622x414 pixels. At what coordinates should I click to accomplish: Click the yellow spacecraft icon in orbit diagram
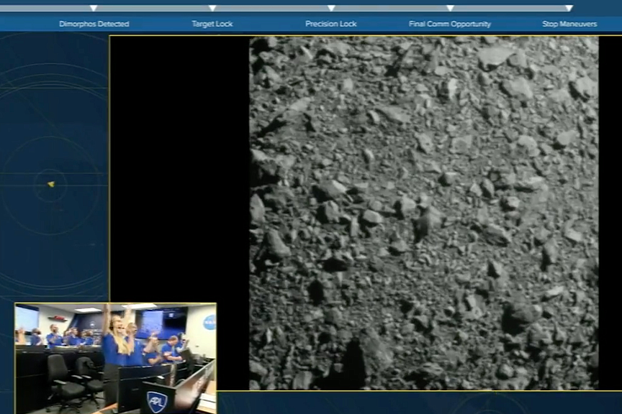coord(51,184)
